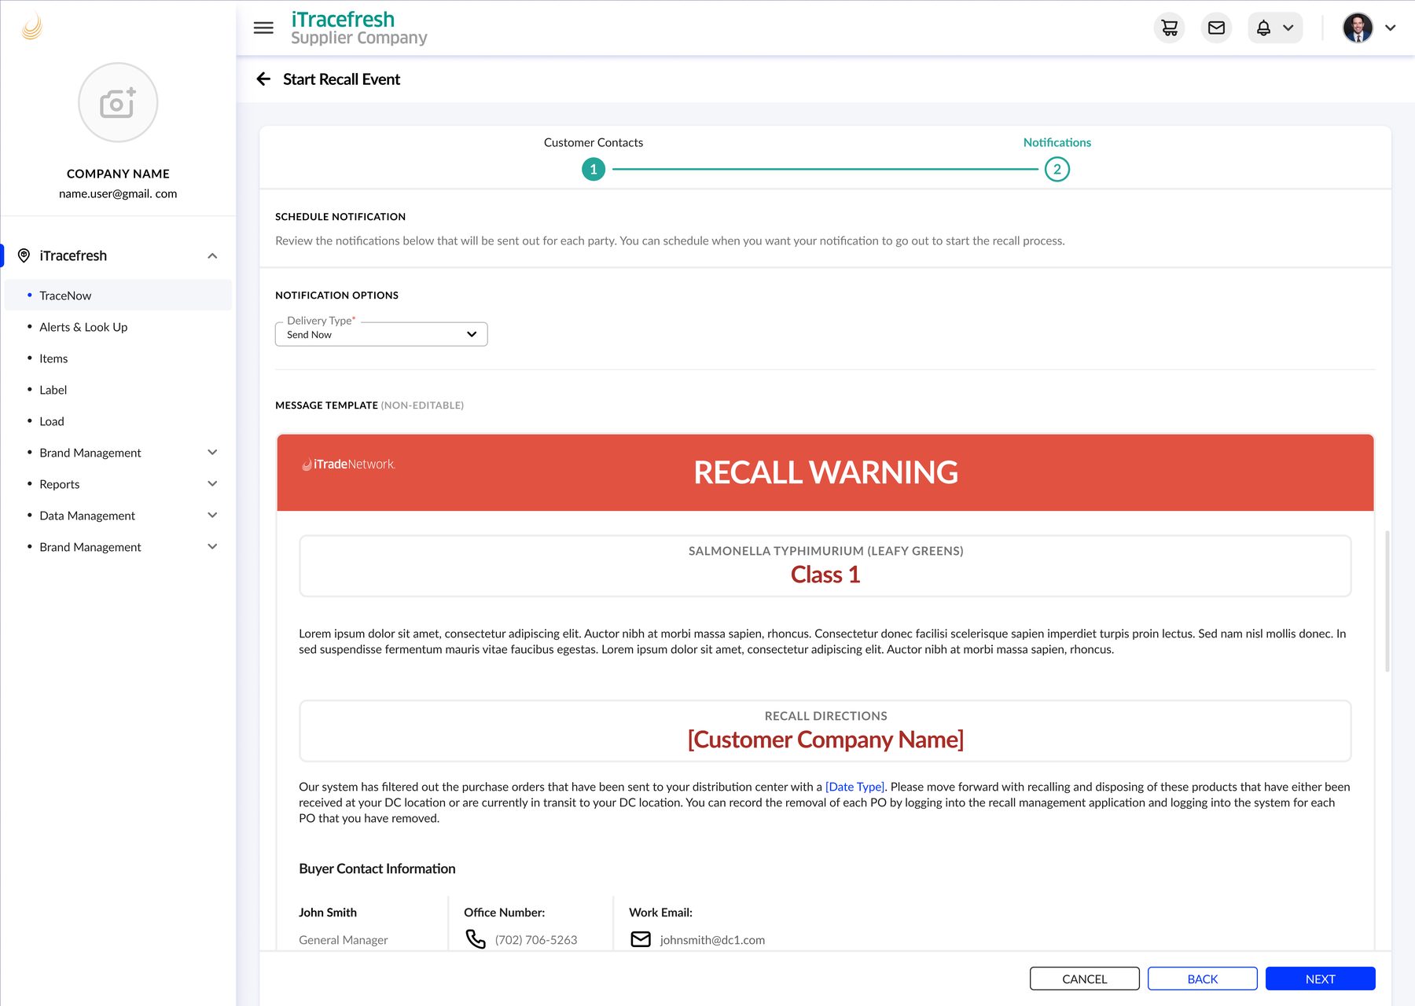Click the [Customer Company Name] placeholder
Screen dimensions: 1415x1006
click(825, 740)
